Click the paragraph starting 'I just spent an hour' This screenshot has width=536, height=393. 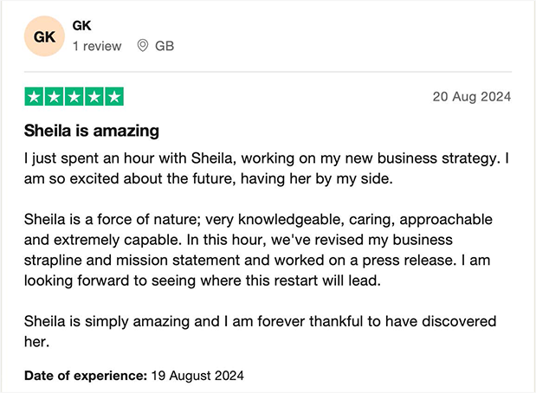point(267,169)
